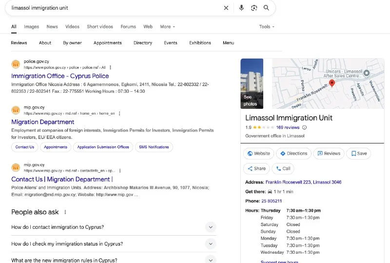Expand "How do I contact immigration to Cyprus?"
This screenshot has width=390, height=263.
pos(210,227)
